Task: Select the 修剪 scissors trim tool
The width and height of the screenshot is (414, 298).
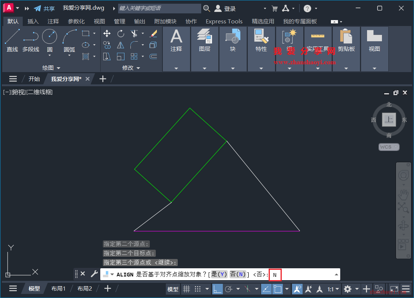Action: click(134, 33)
